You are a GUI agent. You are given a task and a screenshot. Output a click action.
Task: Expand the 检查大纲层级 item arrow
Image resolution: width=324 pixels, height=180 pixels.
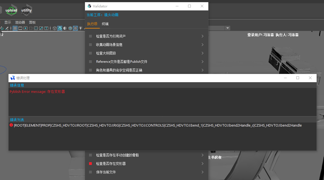pyautogui.click(x=202, y=53)
